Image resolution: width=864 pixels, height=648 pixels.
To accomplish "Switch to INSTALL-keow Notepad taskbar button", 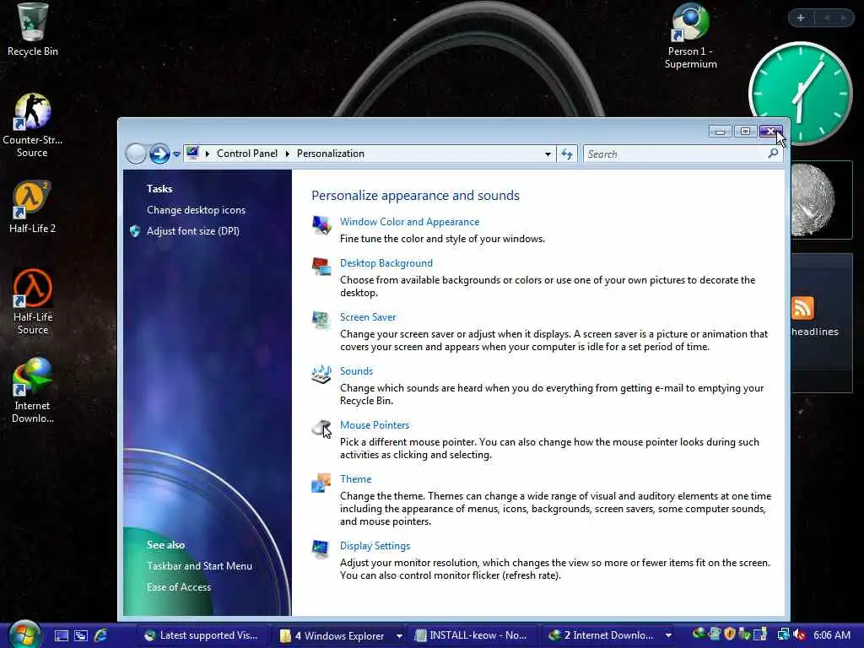I will pyautogui.click(x=472, y=635).
